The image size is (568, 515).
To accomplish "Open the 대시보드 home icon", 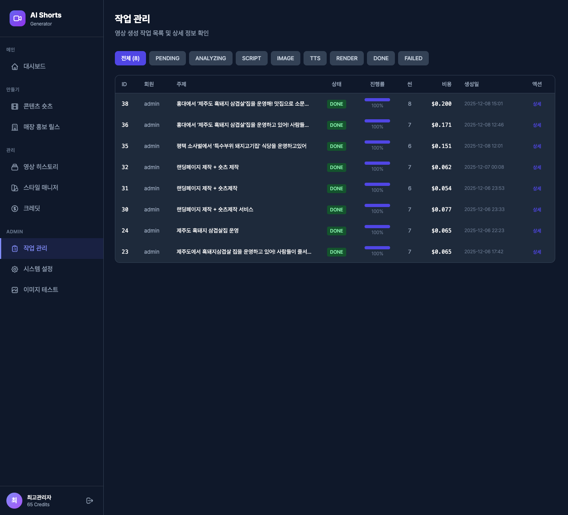I will (x=15, y=67).
